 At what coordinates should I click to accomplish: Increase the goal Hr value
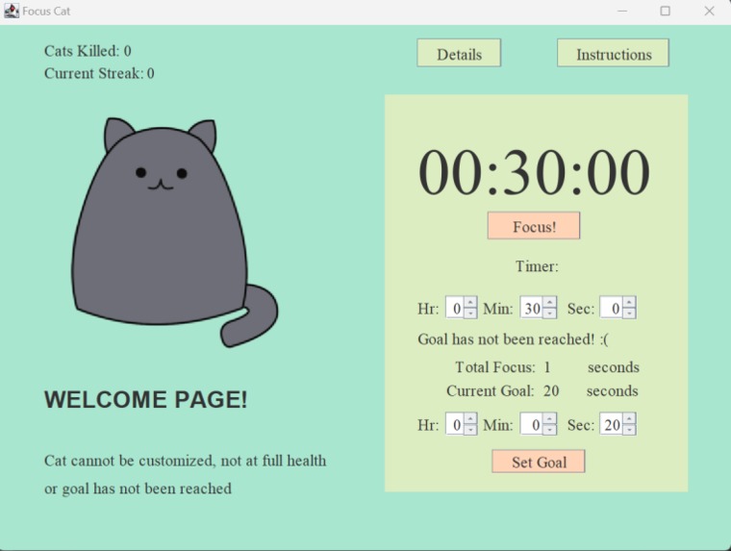(x=470, y=418)
